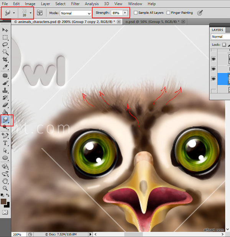Open the Image menu
Screen dimensions: 230x237
click(30, 4)
